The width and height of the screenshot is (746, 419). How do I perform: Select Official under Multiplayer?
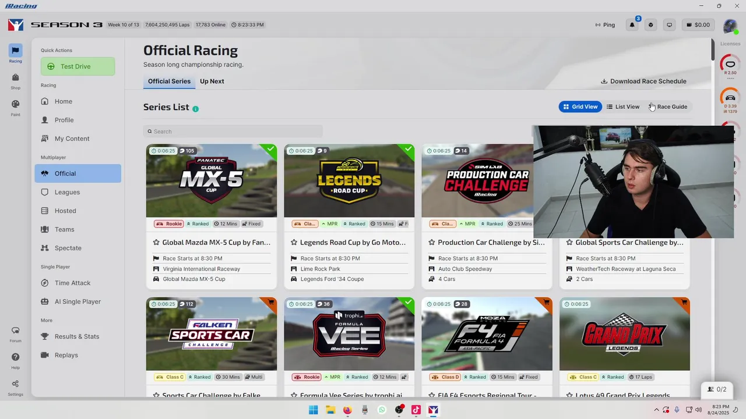coord(78,173)
